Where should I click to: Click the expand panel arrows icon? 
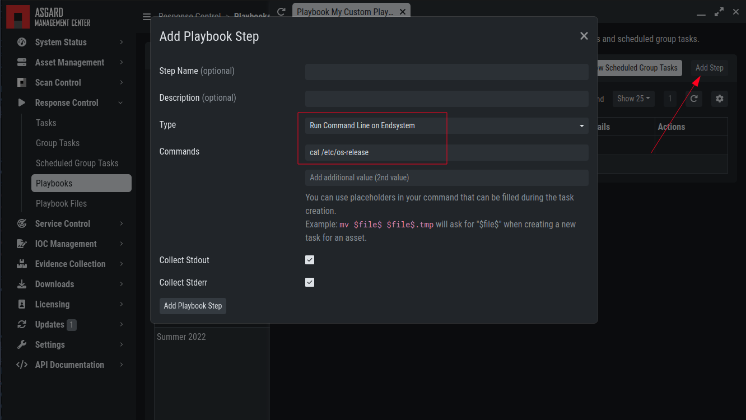coord(719,12)
